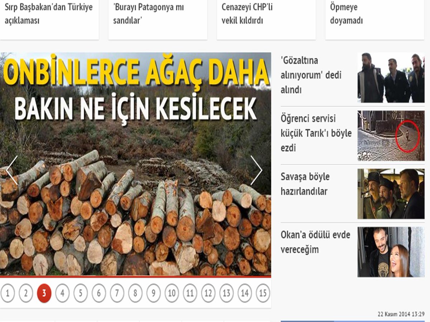Open carousel slide 7
Viewport: 430px width, 322px height.
117,294
